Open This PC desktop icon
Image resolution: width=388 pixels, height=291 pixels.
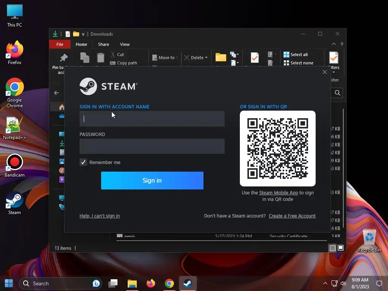point(15,16)
